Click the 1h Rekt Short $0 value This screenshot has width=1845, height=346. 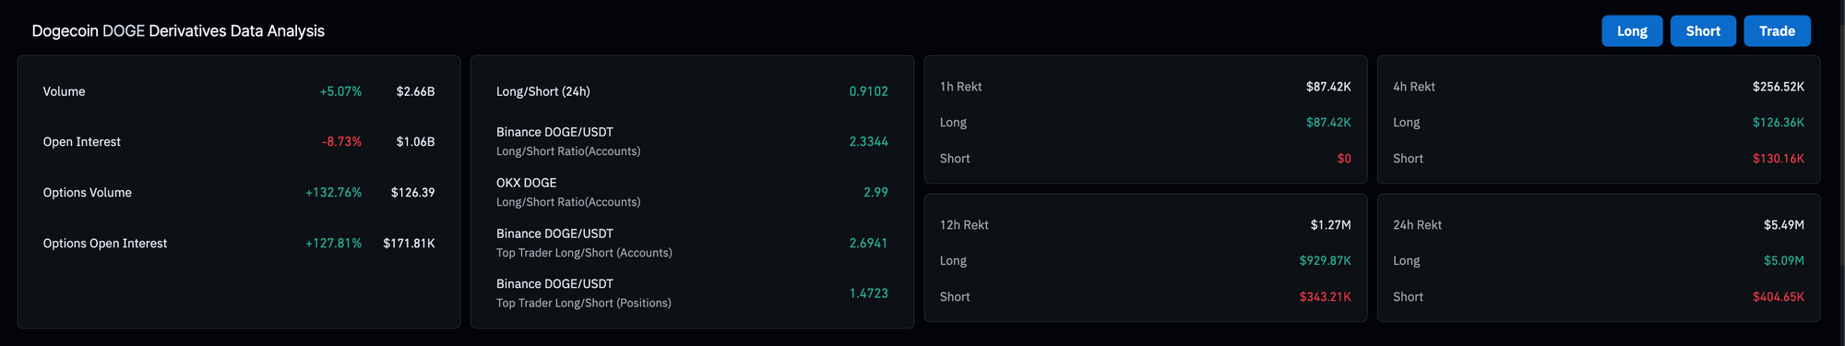(1344, 159)
